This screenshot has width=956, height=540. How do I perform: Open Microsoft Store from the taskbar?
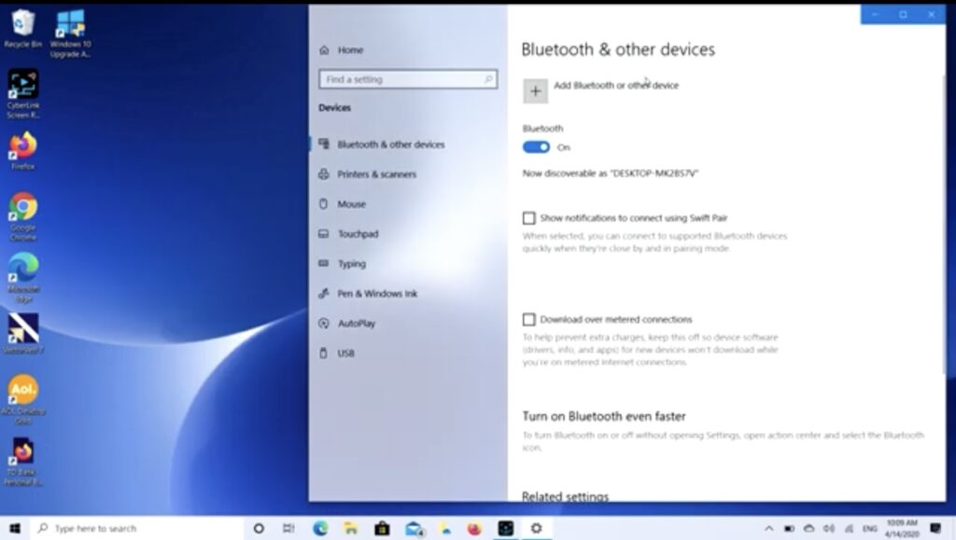[382, 528]
